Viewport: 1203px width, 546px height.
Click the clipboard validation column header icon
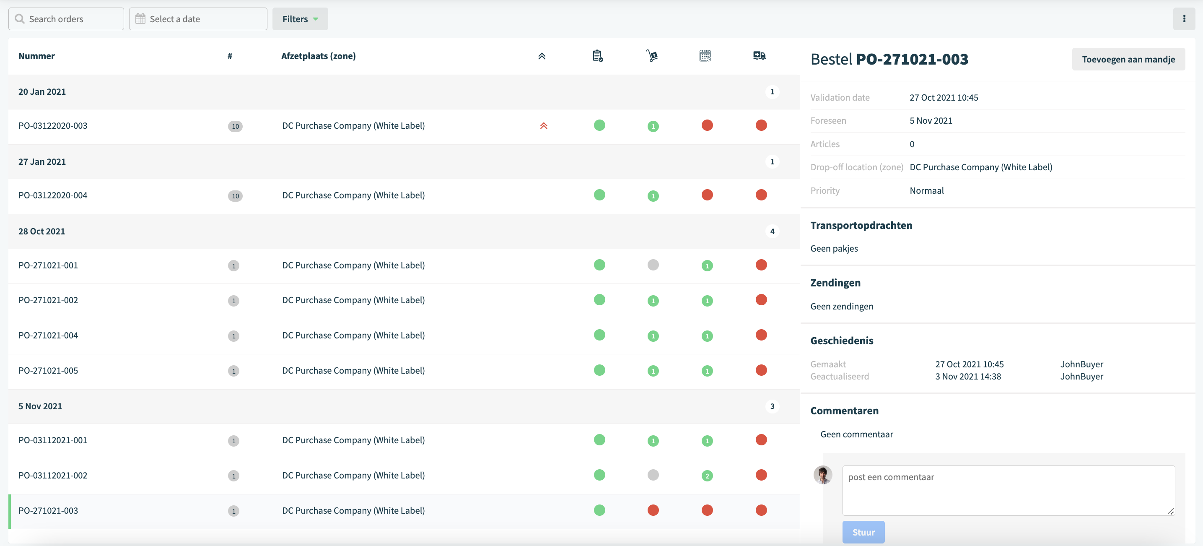coord(598,56)
